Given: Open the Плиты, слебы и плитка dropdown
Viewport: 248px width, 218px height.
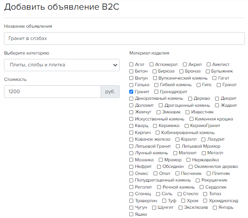Looking at the screenshot, I should [x=62, y=65].
